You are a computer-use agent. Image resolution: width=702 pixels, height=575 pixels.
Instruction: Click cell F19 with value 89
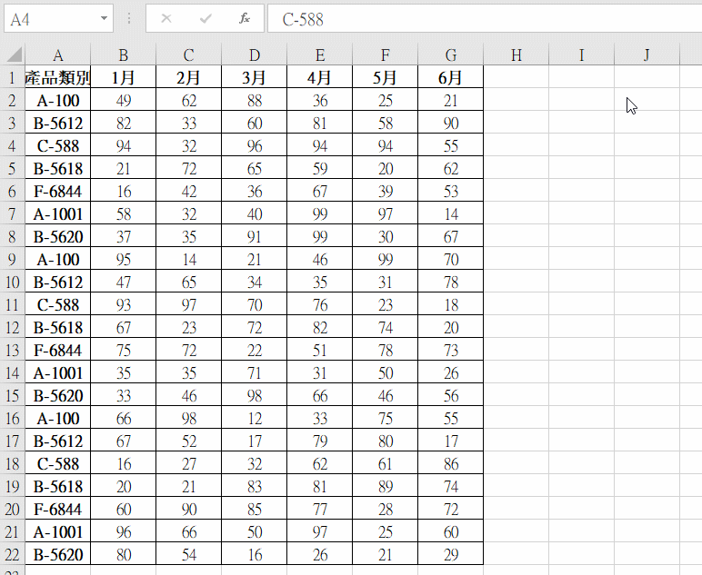[x=385, y=486]
